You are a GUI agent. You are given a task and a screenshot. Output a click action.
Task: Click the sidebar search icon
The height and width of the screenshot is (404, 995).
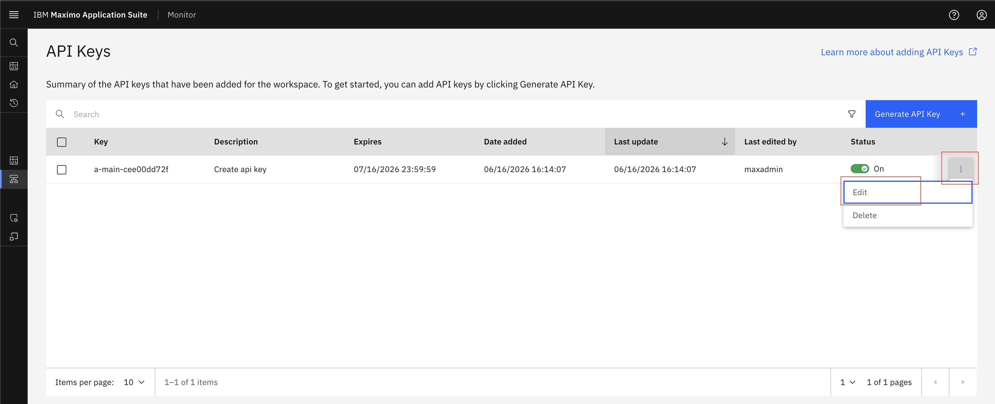pyautogui.click(x=14, y=43)
